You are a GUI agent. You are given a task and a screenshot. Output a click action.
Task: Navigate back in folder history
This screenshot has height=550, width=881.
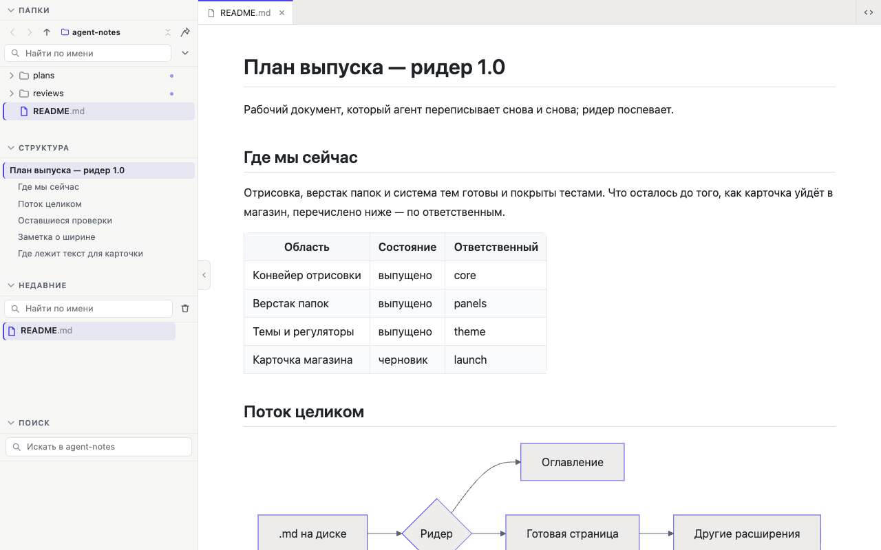(x=12, y=32)
